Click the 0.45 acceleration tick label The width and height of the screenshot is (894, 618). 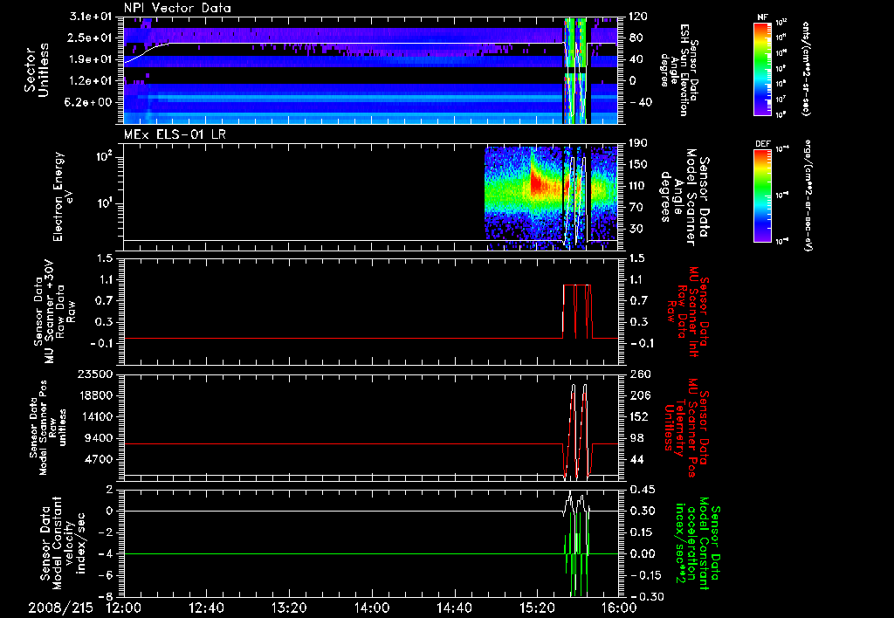click(643, 490)
